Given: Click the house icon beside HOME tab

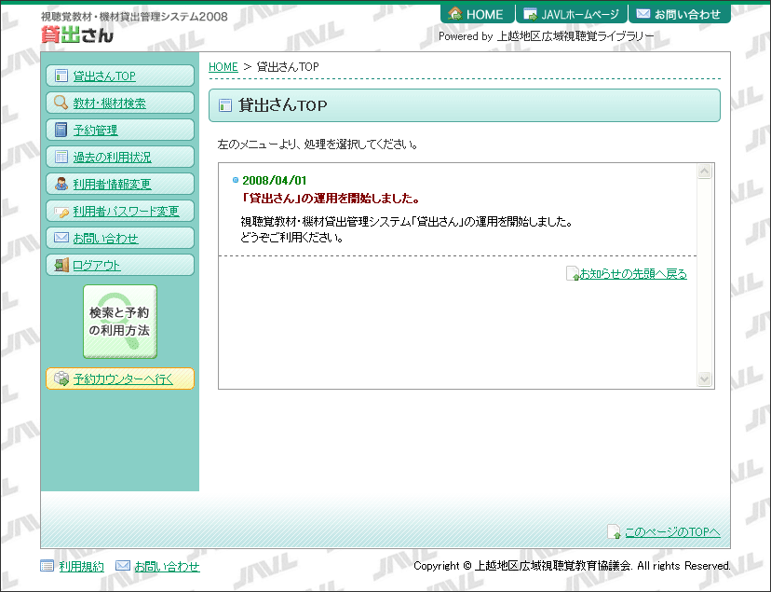Looking at the screenshot, I should pyautogui.click(x=455, y=14).
